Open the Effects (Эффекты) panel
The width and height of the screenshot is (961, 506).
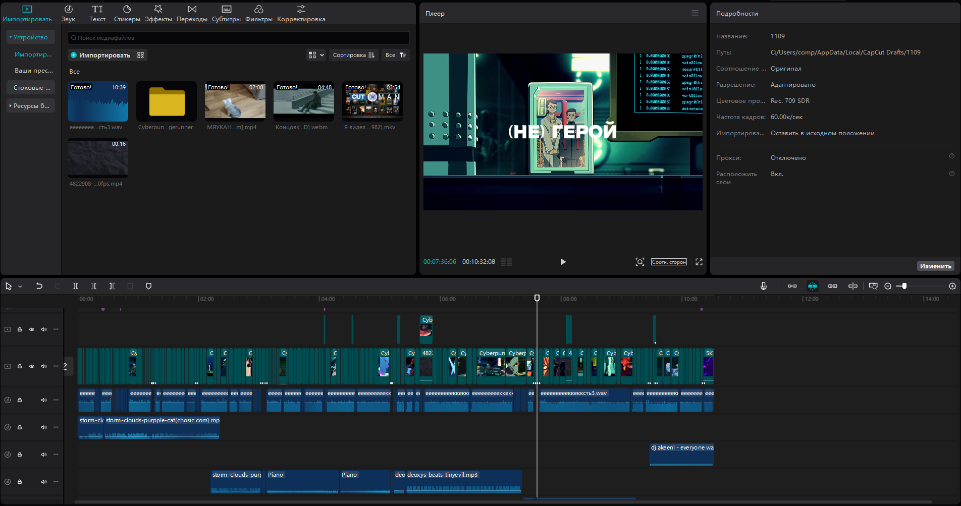pos(158,14)
